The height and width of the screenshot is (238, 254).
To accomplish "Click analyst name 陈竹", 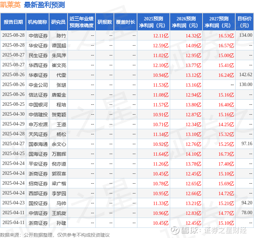I will [61, 36].
